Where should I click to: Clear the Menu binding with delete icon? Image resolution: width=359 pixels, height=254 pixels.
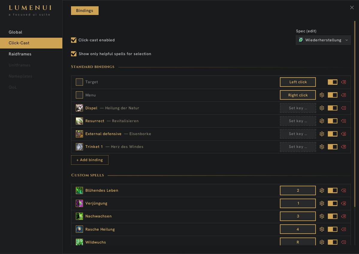[x=343, y=95]
